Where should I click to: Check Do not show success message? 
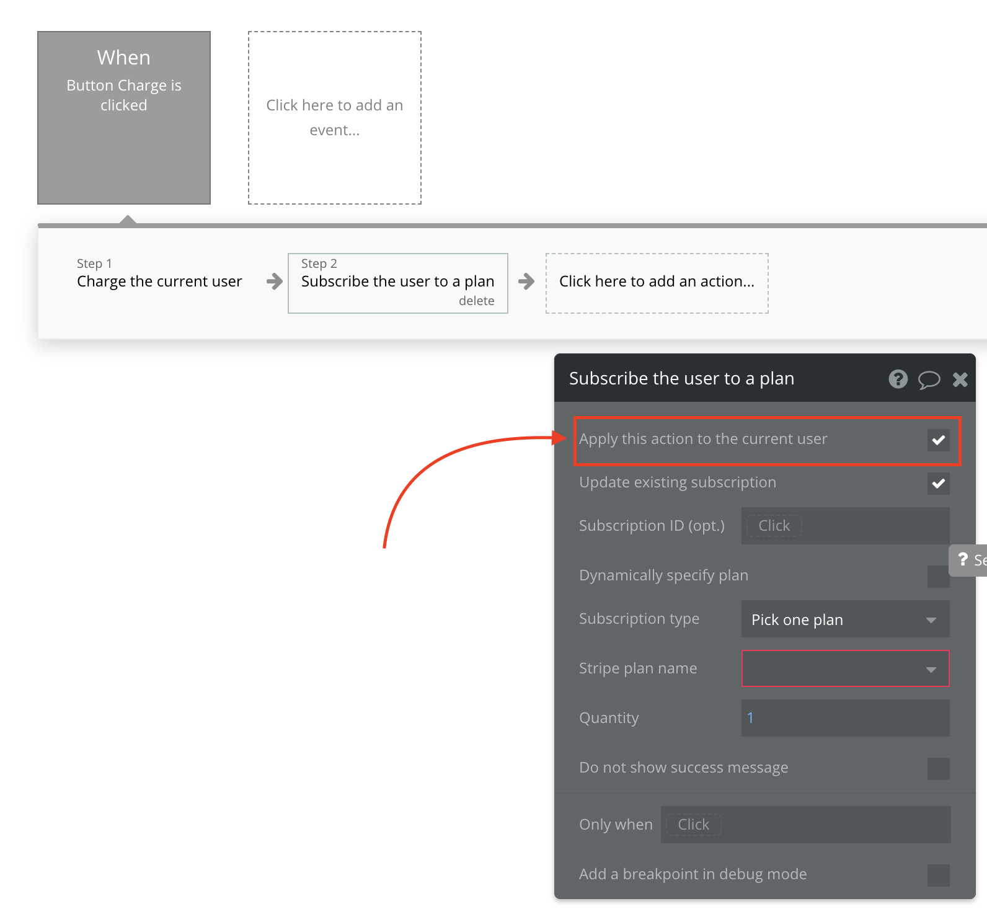coord(938,768)
